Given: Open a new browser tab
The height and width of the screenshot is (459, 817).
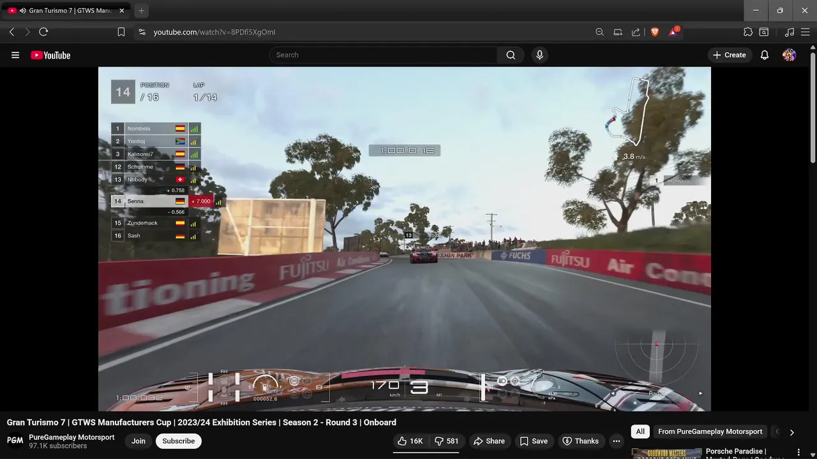Looking at the screenshot, I should [142, 11].
